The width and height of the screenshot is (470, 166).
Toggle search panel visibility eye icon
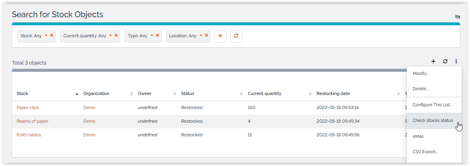[457, 17]
